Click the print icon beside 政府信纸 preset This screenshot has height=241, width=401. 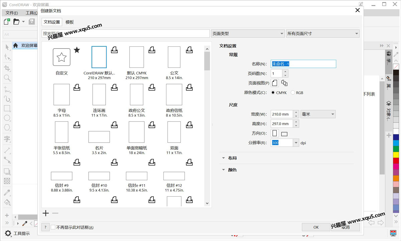(189, 87)
